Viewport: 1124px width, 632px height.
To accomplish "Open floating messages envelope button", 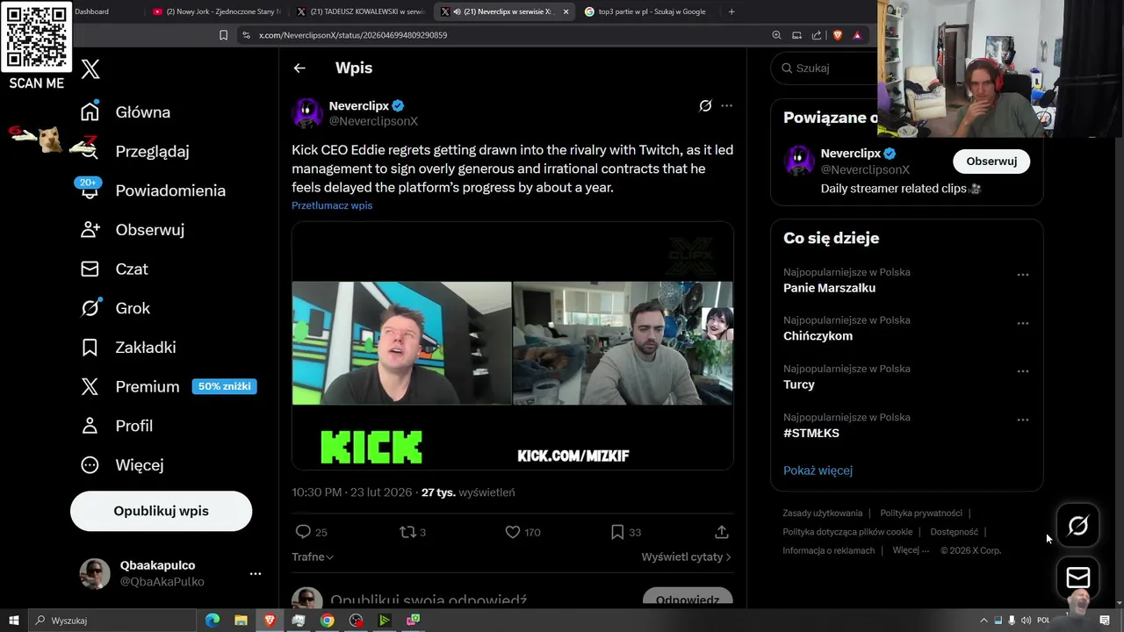I will coord(1077,577).
